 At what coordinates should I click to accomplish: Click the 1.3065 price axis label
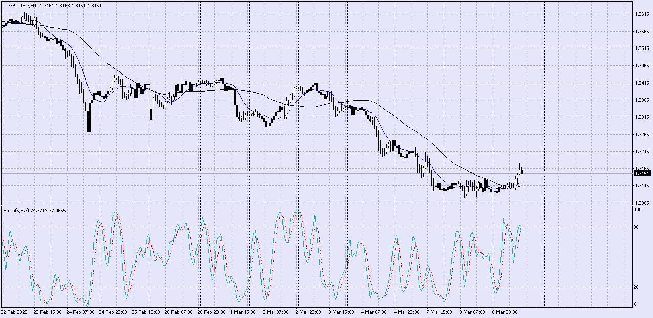pyautogui.click(x=642, y=203)
